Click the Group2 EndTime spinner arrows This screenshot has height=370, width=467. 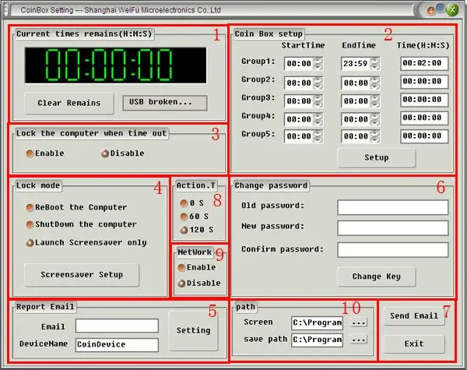pos(374,83)
